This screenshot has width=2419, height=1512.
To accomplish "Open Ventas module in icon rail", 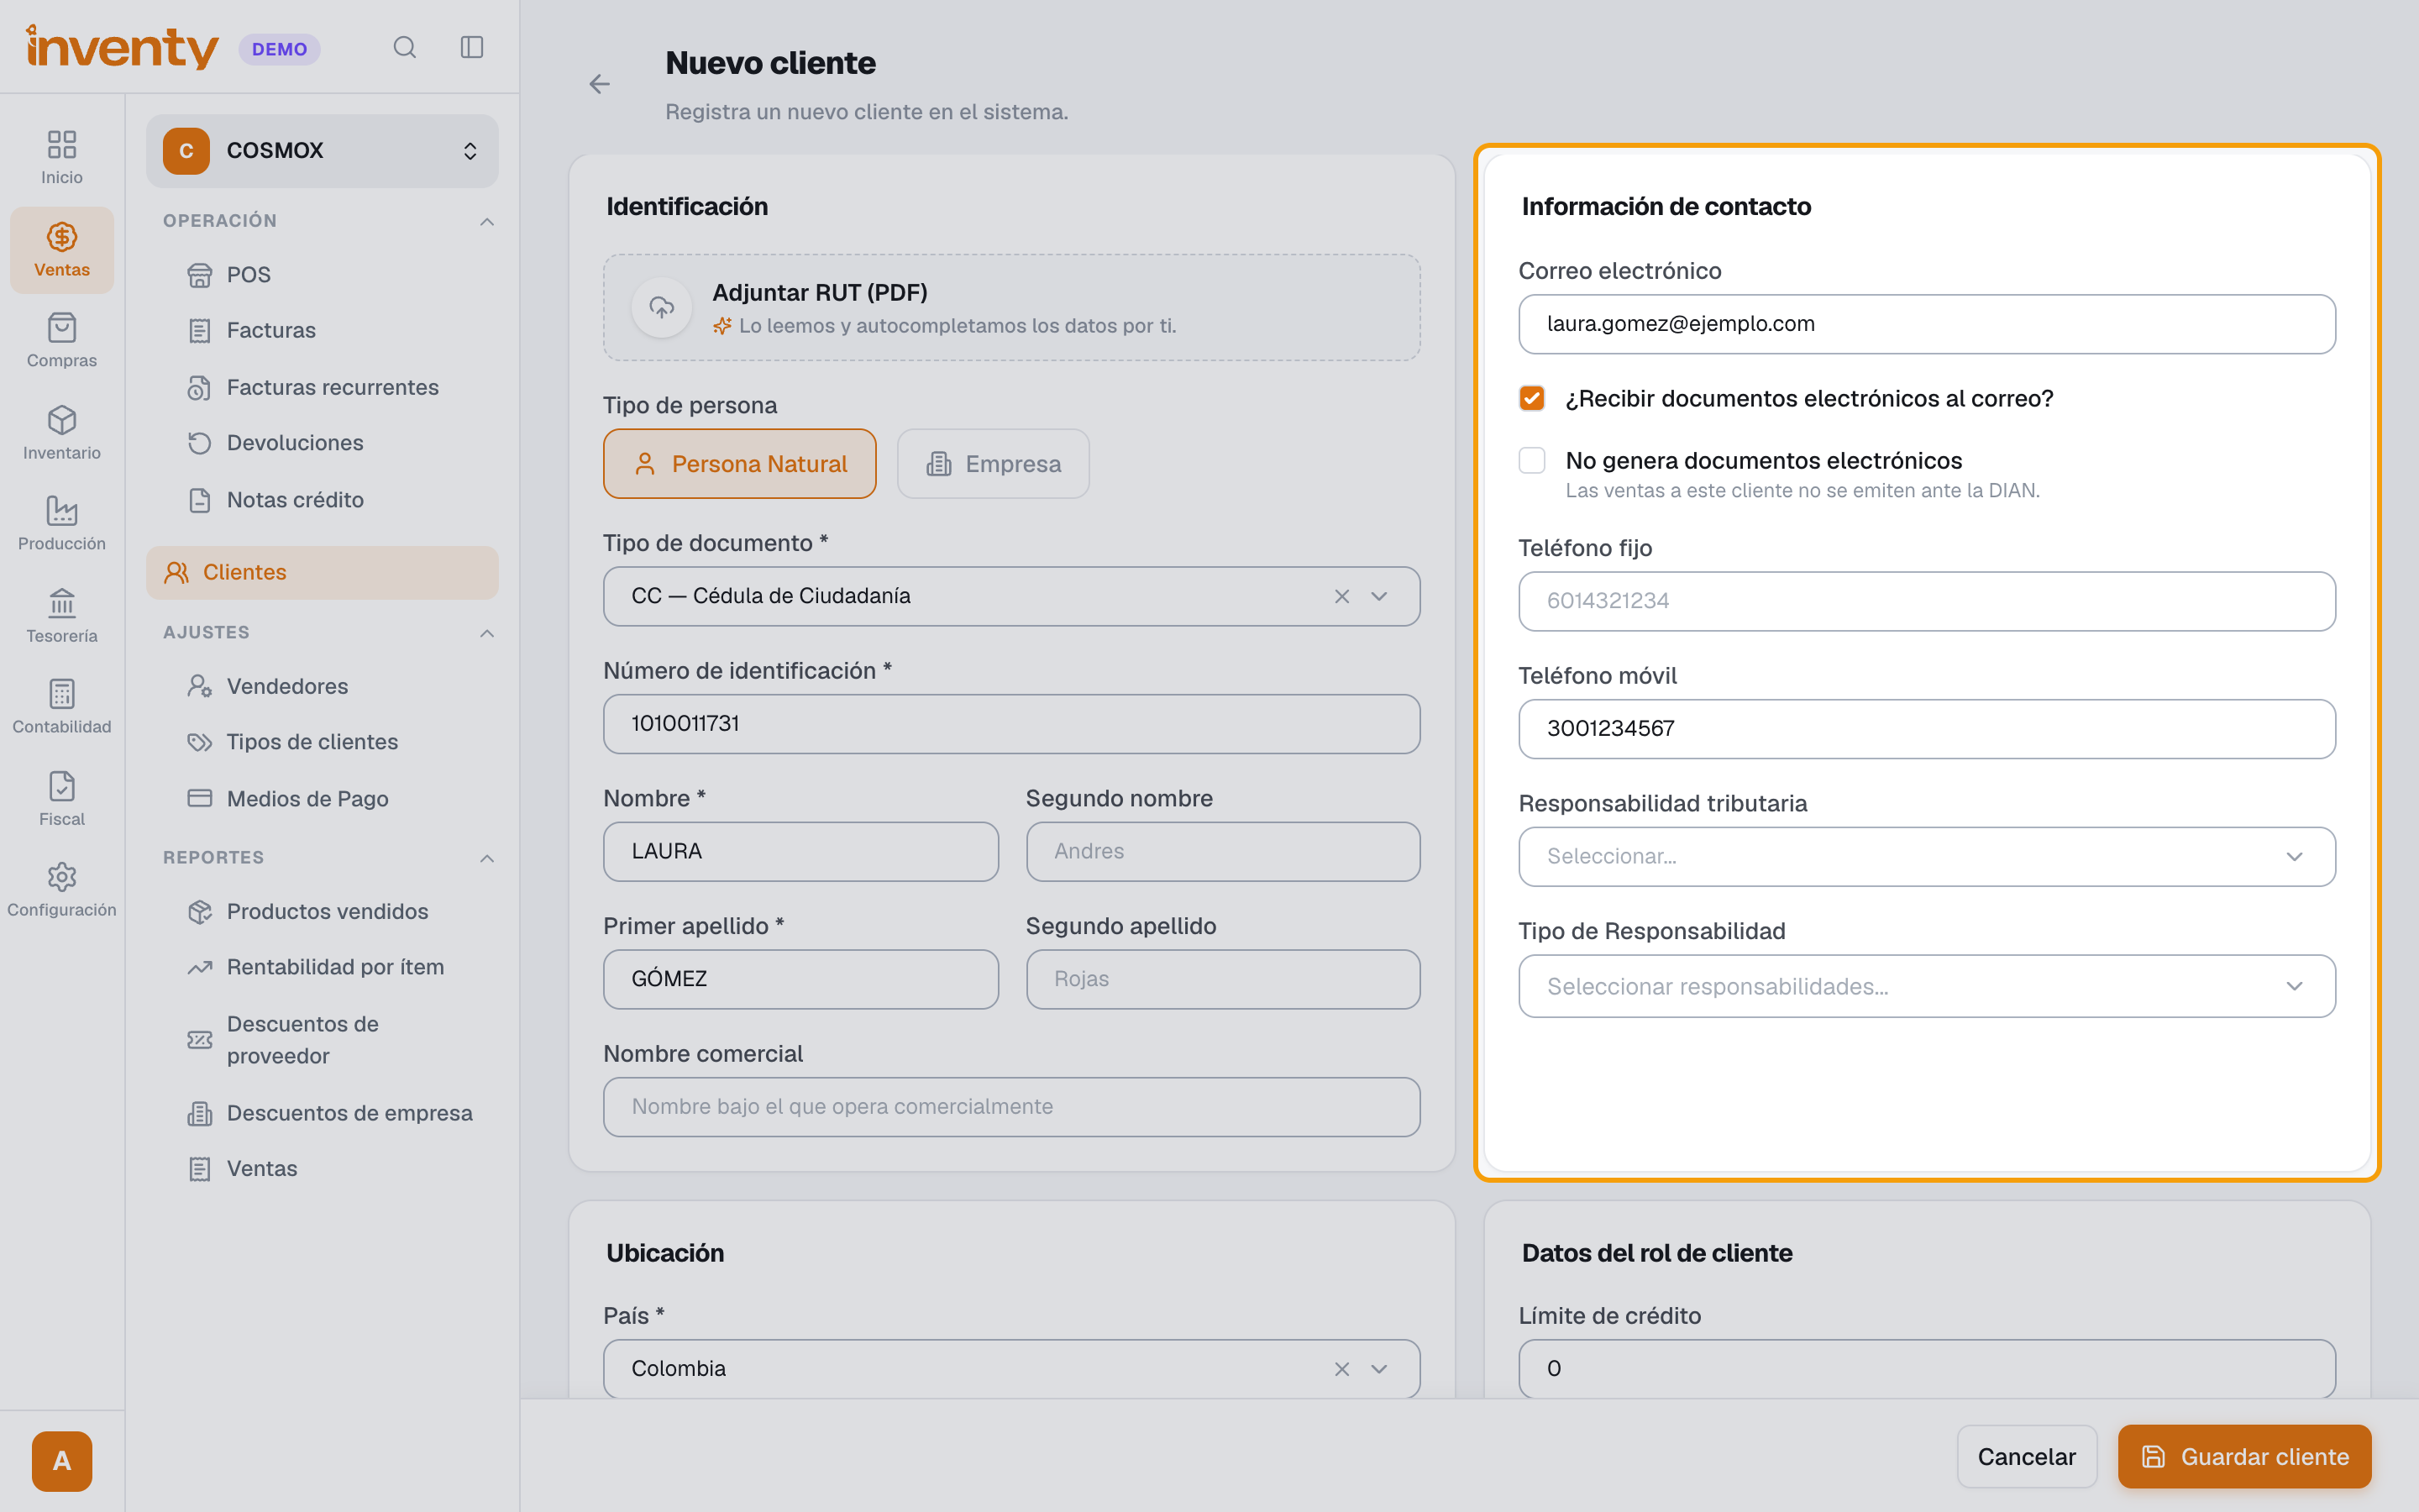I will 62,250.
